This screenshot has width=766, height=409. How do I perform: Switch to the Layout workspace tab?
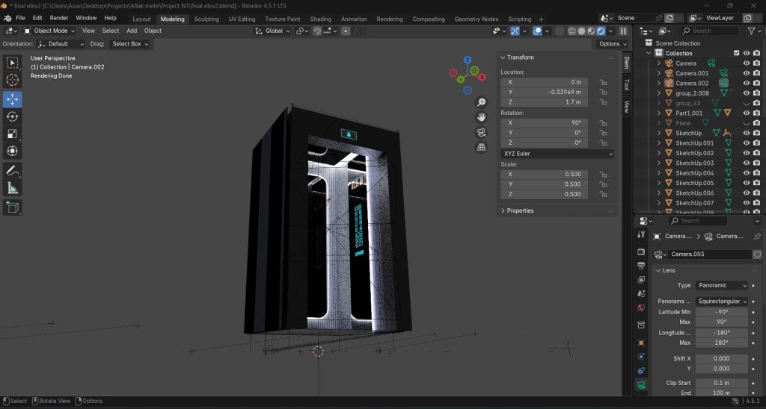[141, 19]
